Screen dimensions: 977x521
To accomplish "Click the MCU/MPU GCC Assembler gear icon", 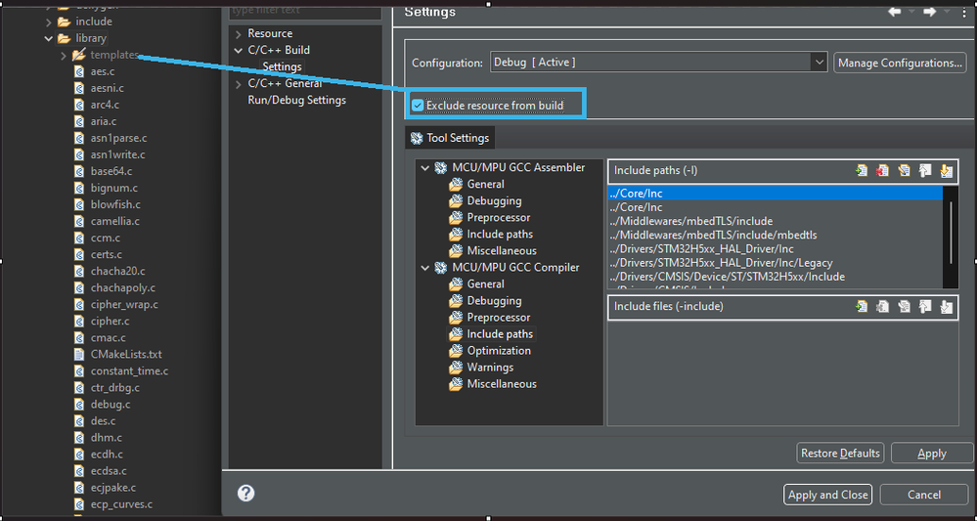I will point(441,167).
